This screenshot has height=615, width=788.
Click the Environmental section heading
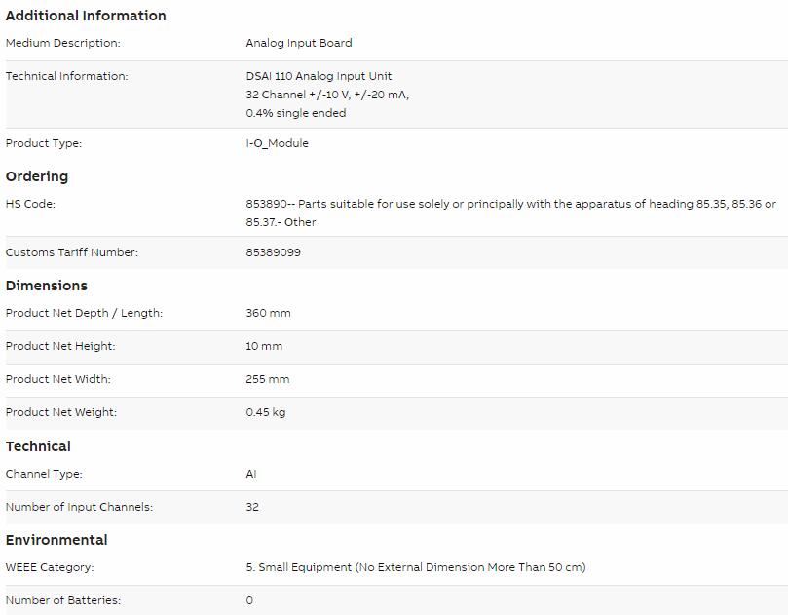(56, 540)
